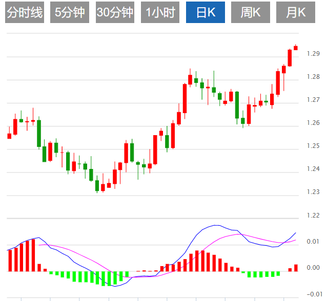Click the 1.24 price axis label

(313, 169)
